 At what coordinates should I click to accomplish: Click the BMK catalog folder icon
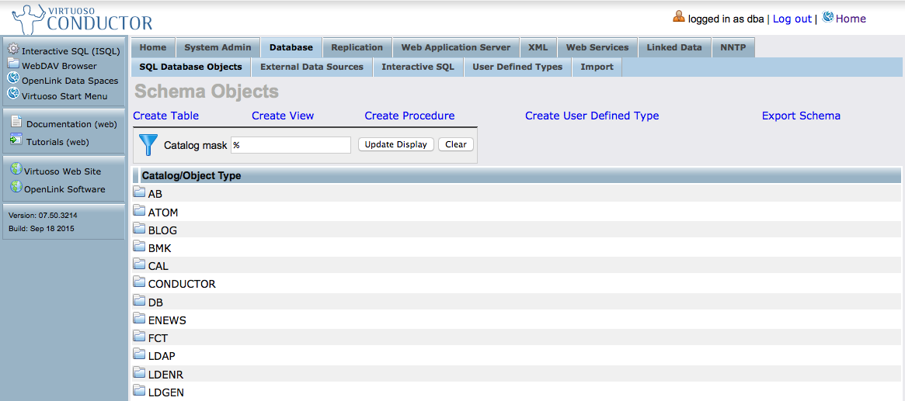click(x=139, y=247)
